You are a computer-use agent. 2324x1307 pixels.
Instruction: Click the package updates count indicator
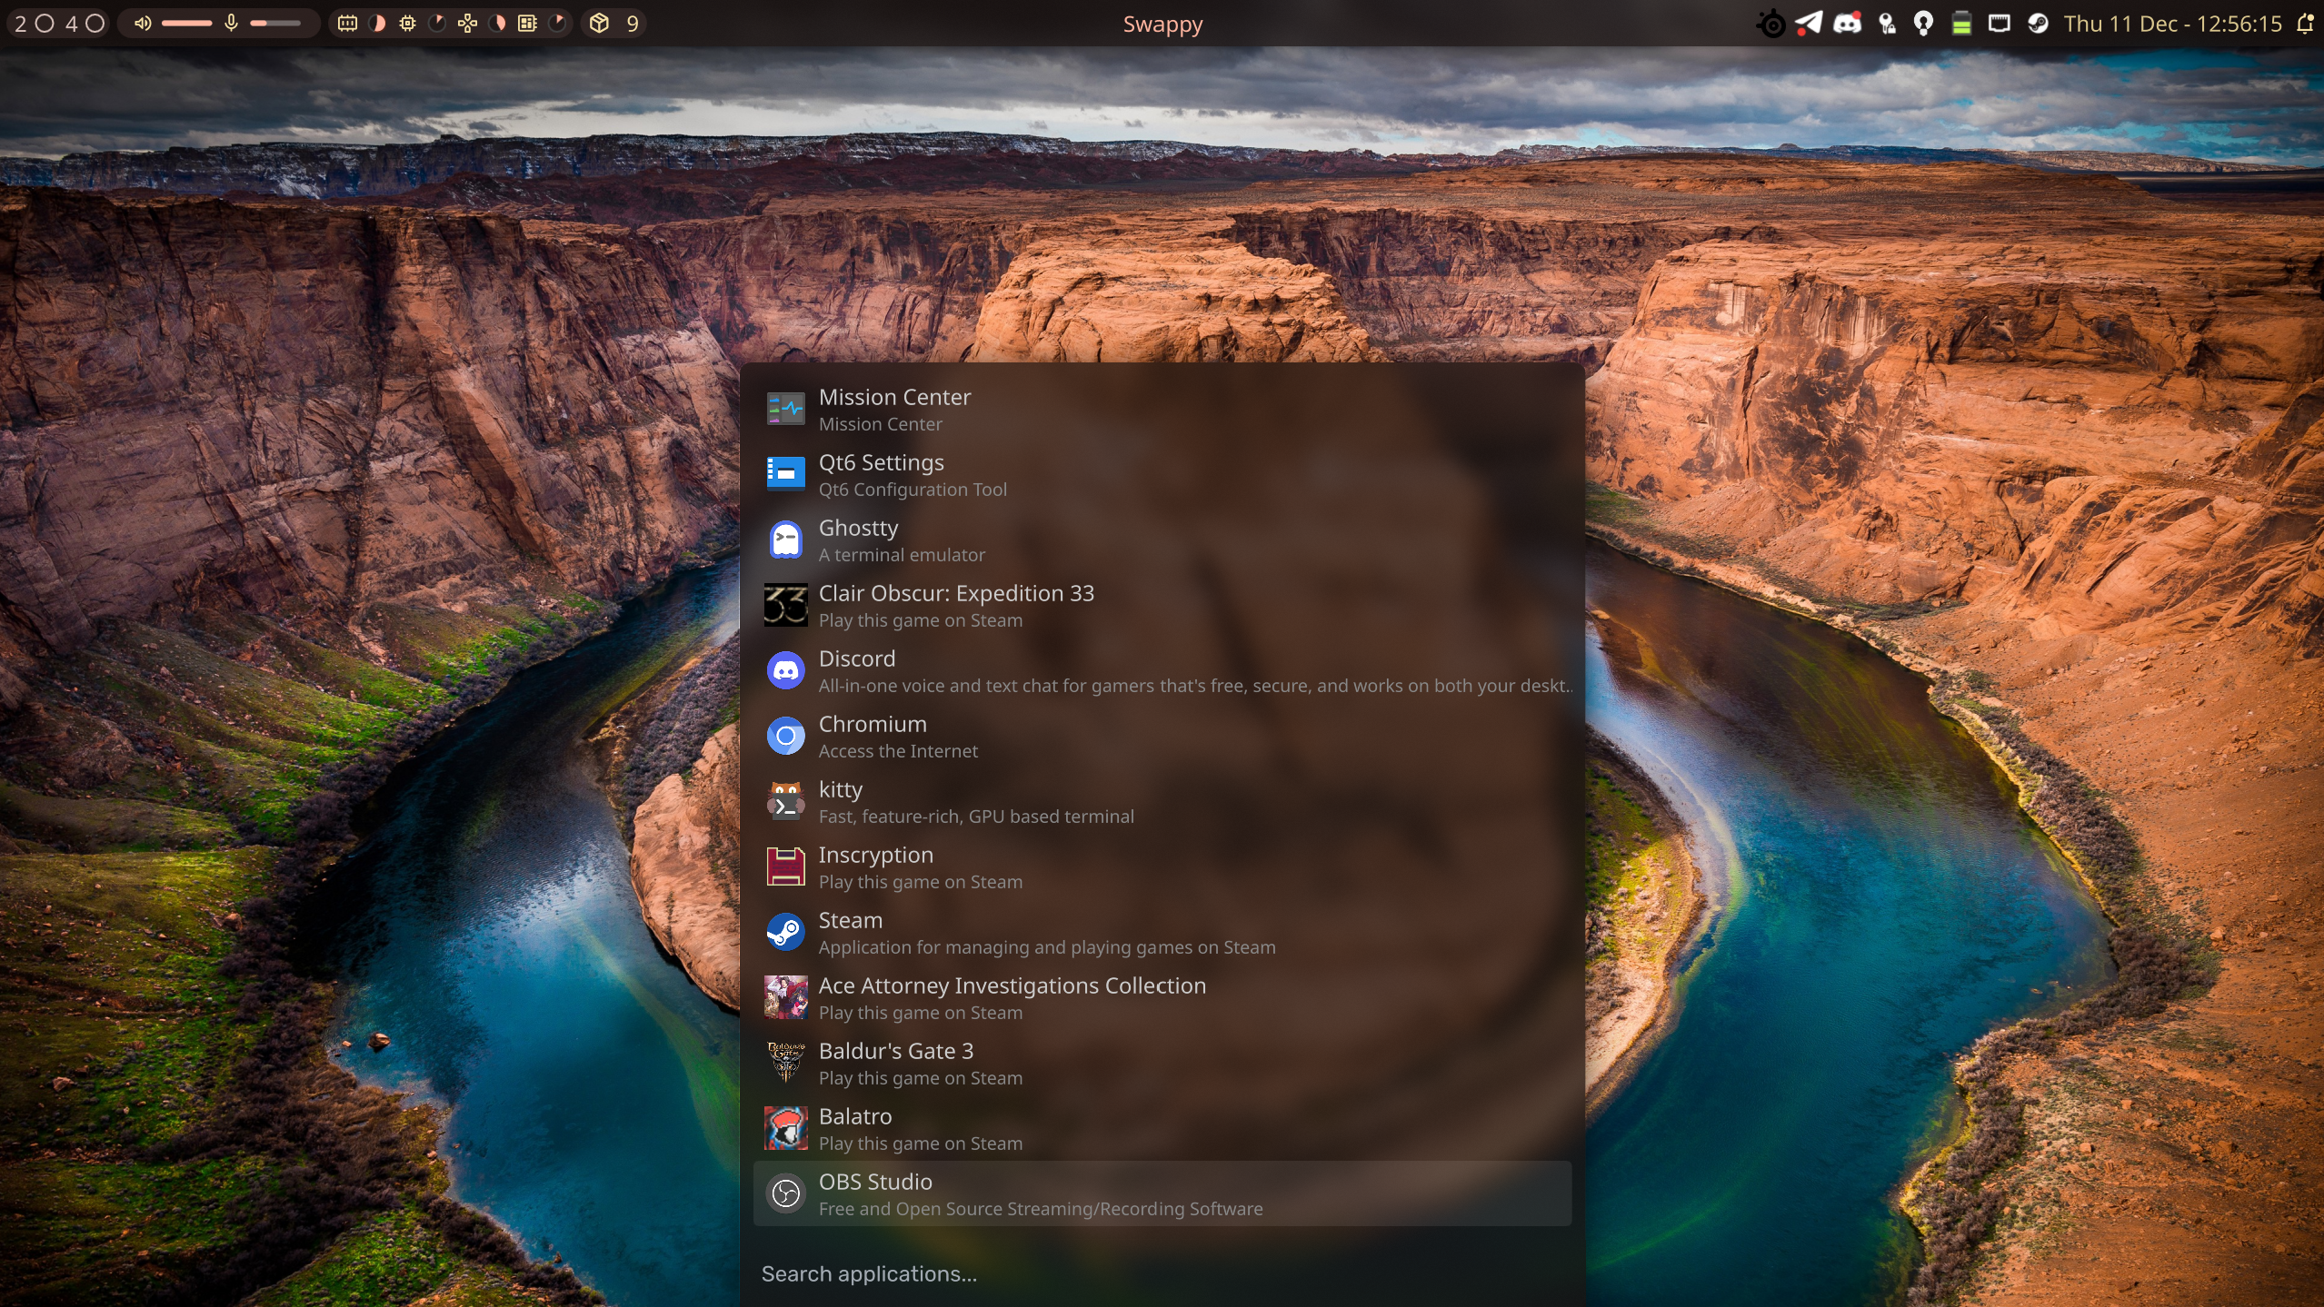pos(615,24)
